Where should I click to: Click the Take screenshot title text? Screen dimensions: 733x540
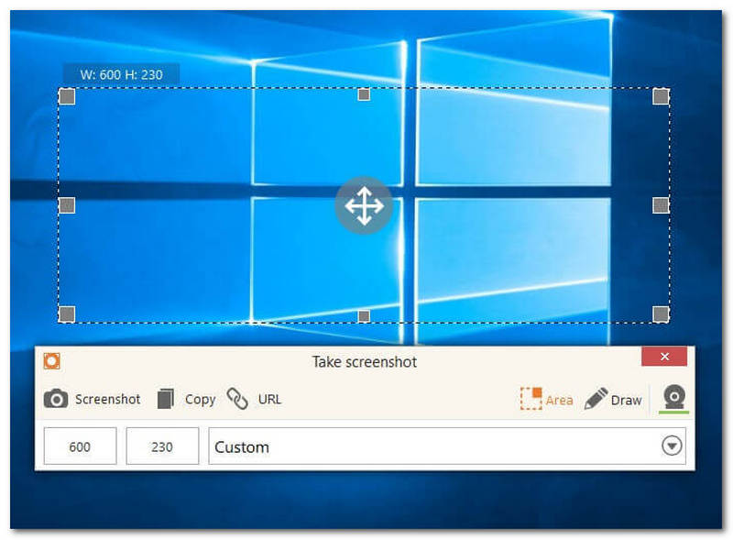[x=365, y=362]
